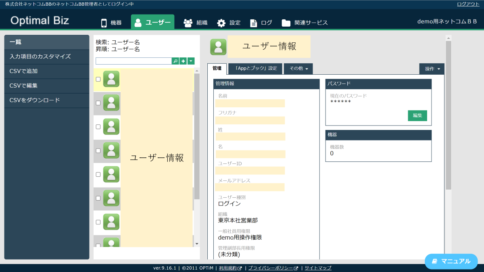Open the dropdown arrow beside the plus icon
This screenshot has width=484, height=272.
pos(191,61)
